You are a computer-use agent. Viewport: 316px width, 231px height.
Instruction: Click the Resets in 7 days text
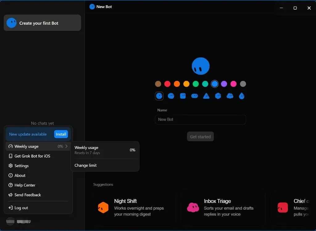pos(87,153)
